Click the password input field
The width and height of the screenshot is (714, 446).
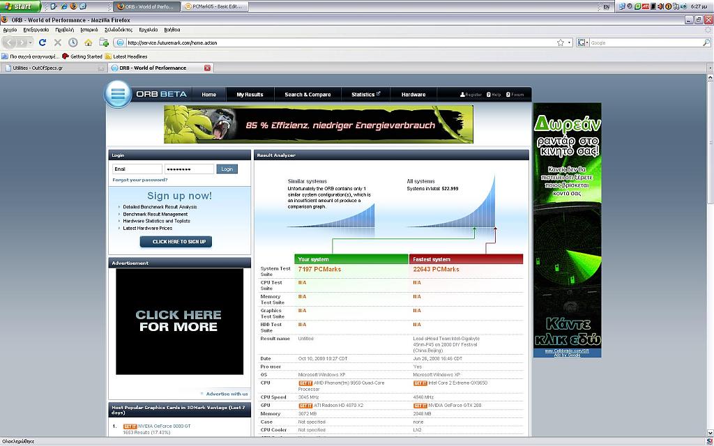[189, 169]
